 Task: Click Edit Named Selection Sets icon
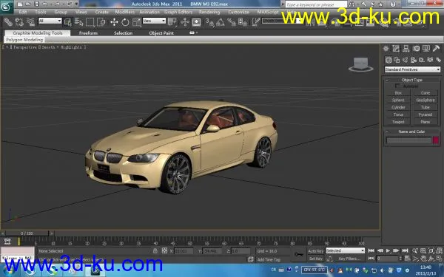pos(256,21)
